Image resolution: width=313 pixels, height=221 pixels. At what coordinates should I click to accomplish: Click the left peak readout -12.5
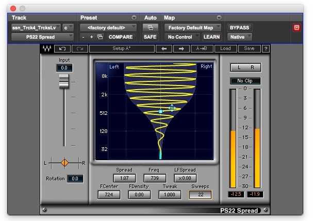[236, 194]
